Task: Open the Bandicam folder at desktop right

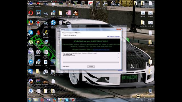Action: pyautogui.click(x=143, y=23)
